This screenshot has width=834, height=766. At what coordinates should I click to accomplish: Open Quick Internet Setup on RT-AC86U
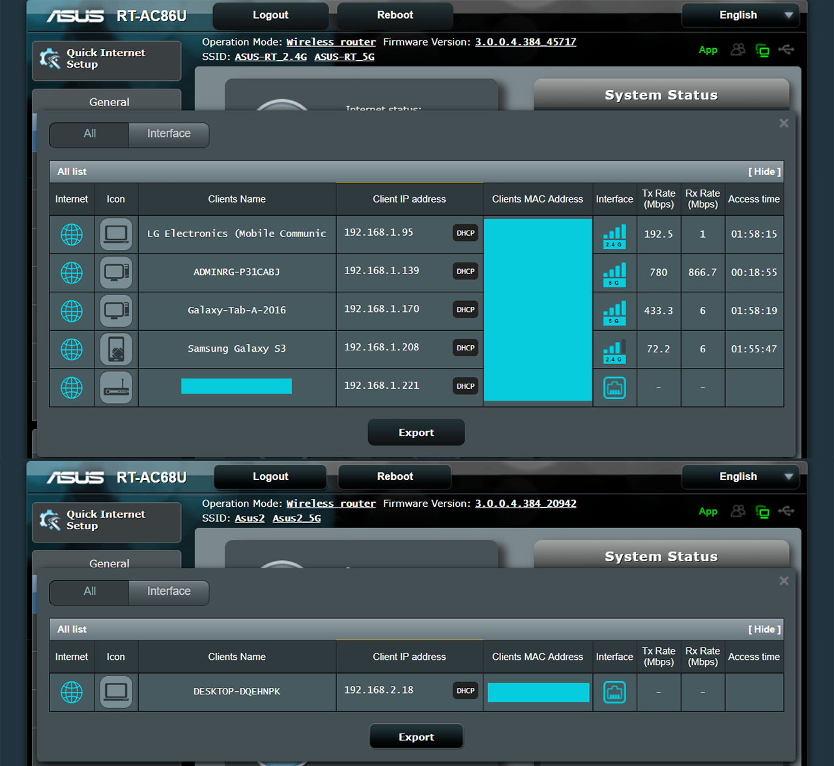pos(107,61)
